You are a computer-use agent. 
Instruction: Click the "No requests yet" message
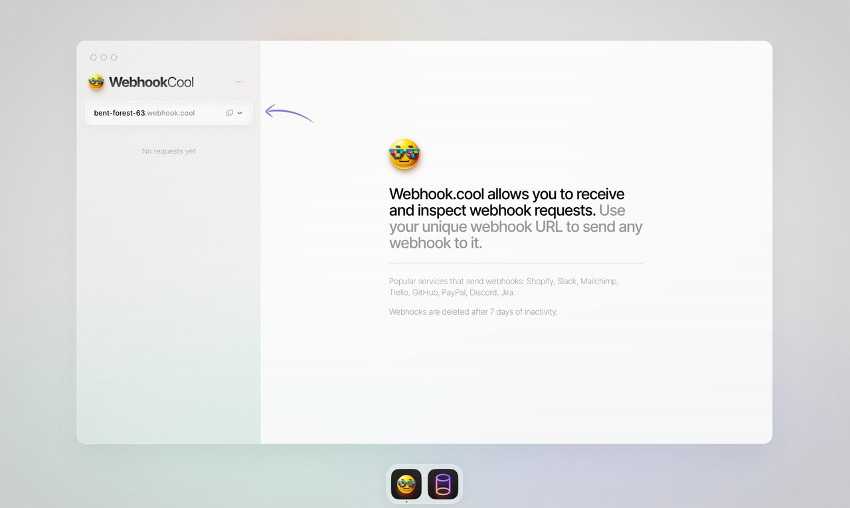pyautogui.click(x=169, y=151)
